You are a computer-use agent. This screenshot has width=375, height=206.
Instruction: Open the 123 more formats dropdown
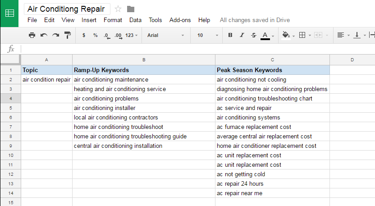[131, 35]
